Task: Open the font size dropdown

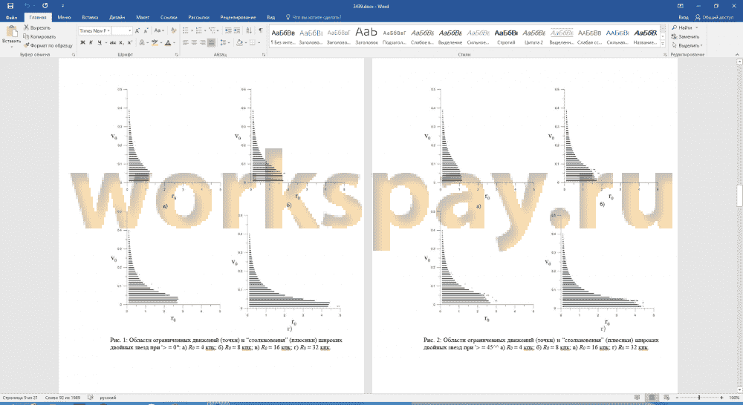Action: point(130,30)
